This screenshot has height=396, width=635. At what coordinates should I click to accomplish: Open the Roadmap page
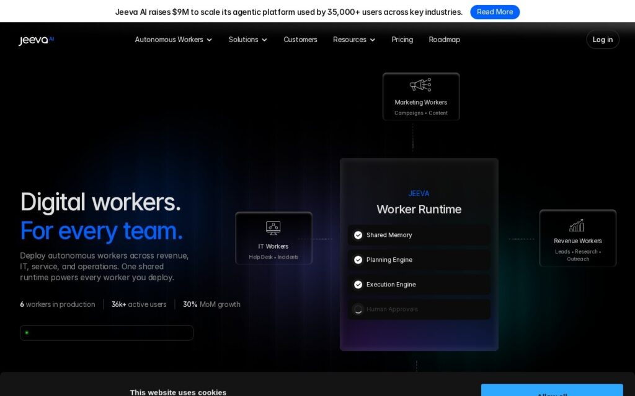click(x=444, y=40)
